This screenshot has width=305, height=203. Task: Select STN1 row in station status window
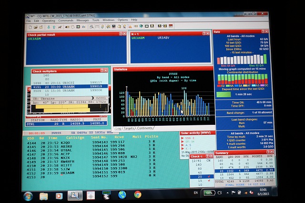click(x=66, y=124)
